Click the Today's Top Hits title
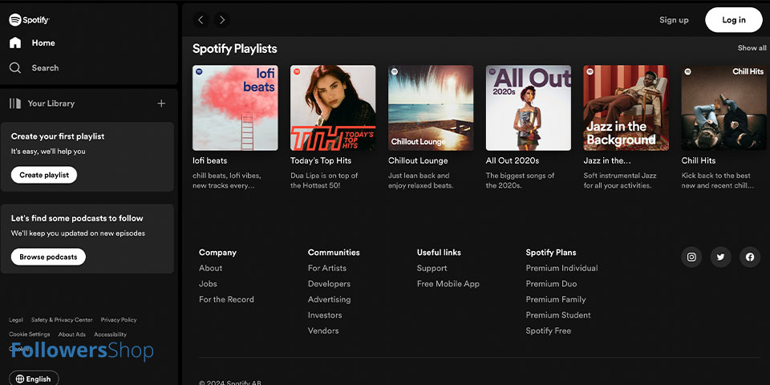The image size is (770, 385). 321,160
